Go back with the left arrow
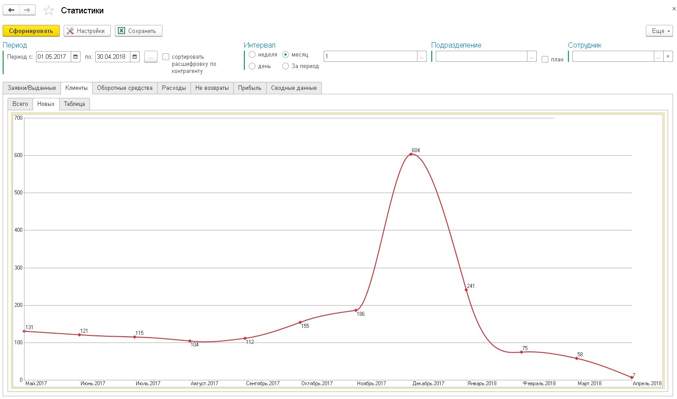 click(11, 10)
